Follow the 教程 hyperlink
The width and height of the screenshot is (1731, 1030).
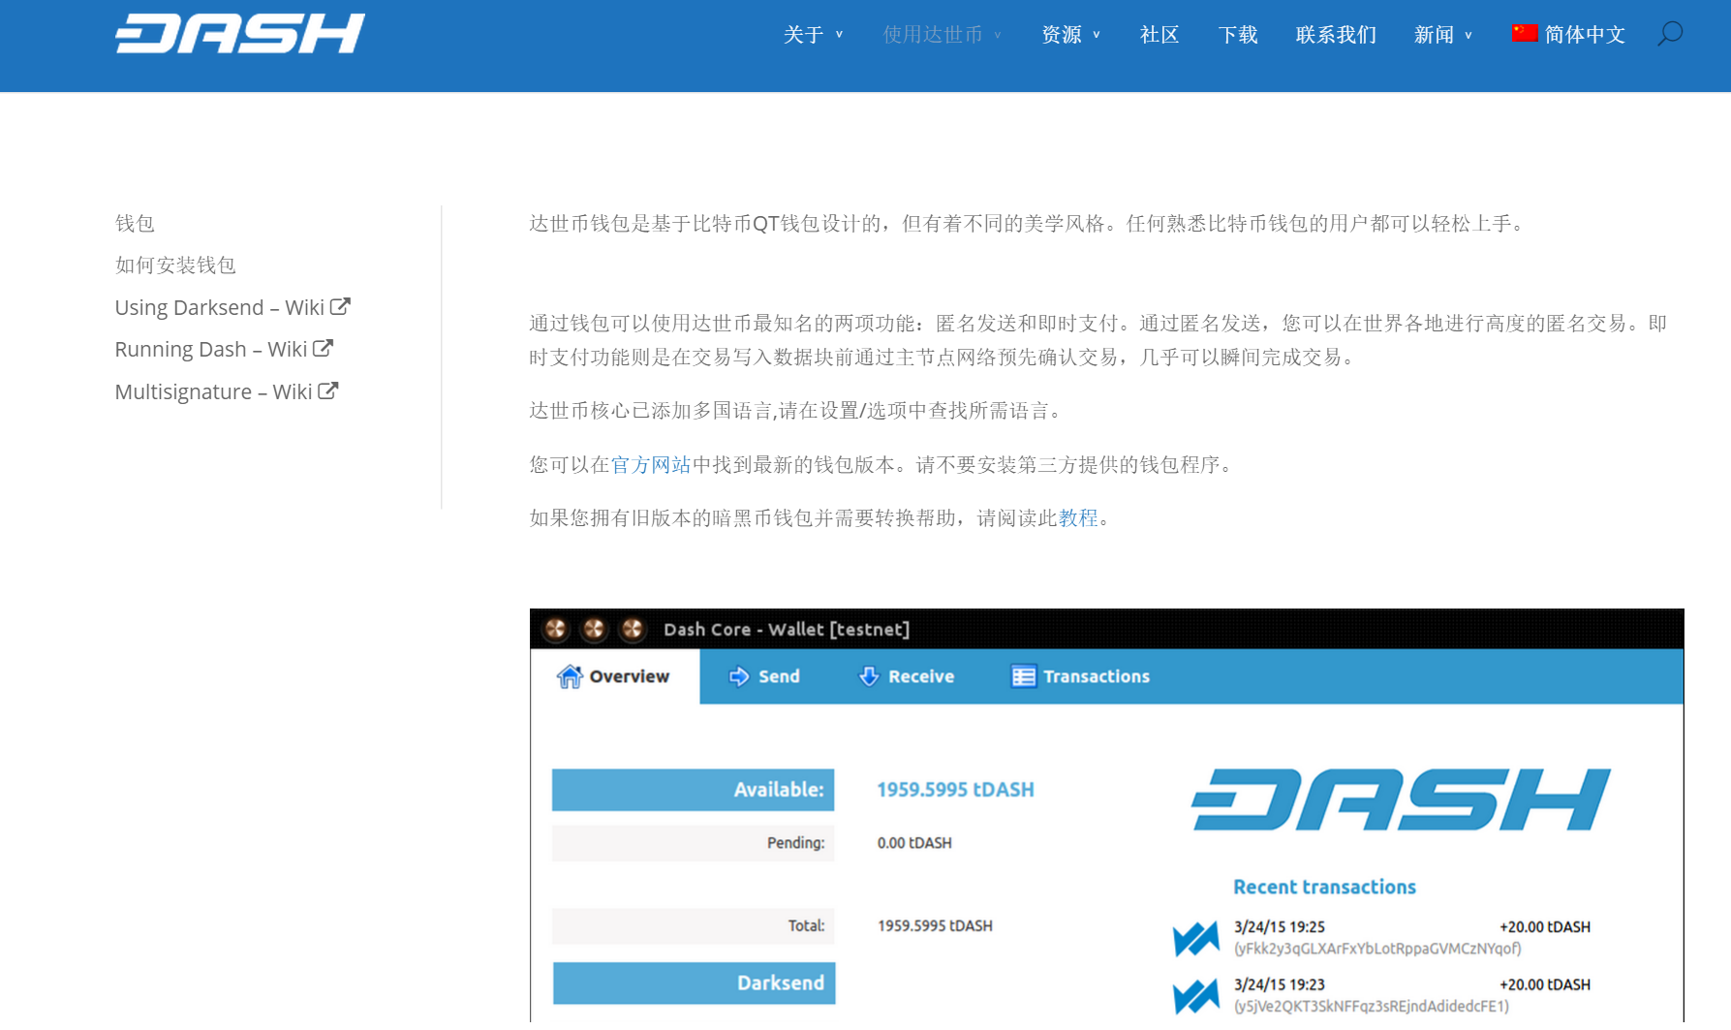1078,518
